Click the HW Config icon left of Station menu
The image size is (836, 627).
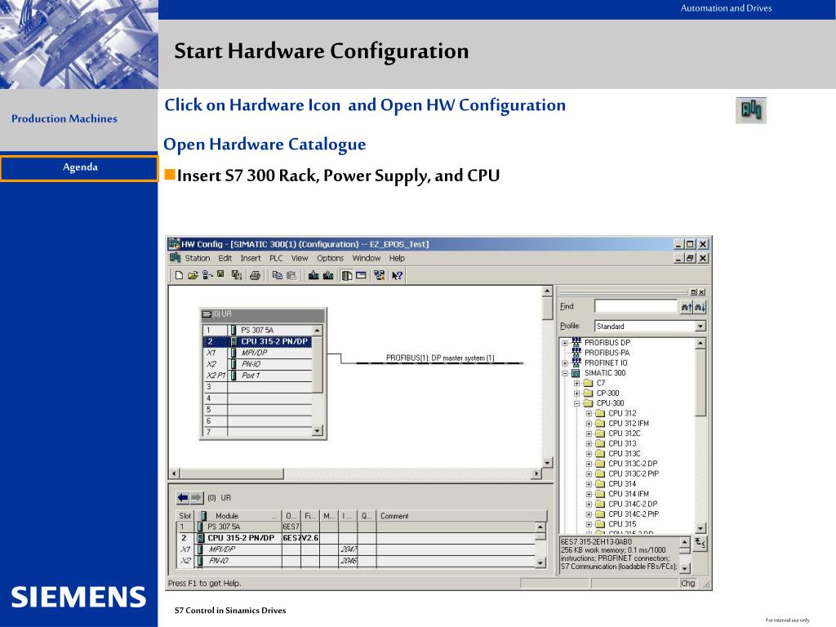[175, 257]
